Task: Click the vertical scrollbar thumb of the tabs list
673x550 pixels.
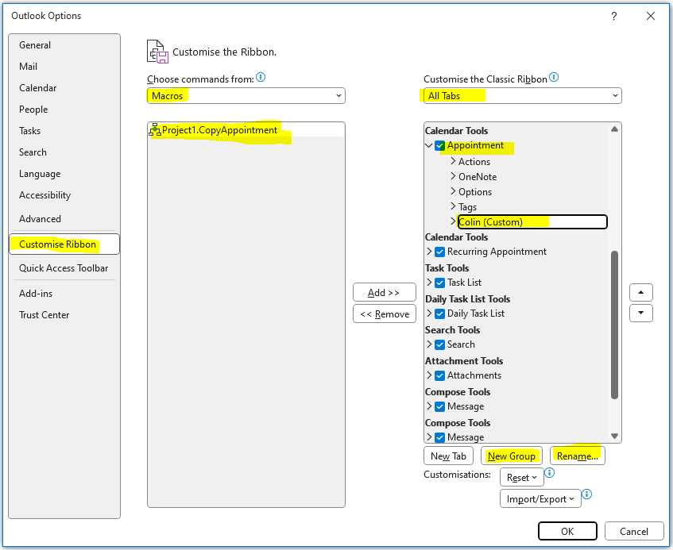Action: 614,325
